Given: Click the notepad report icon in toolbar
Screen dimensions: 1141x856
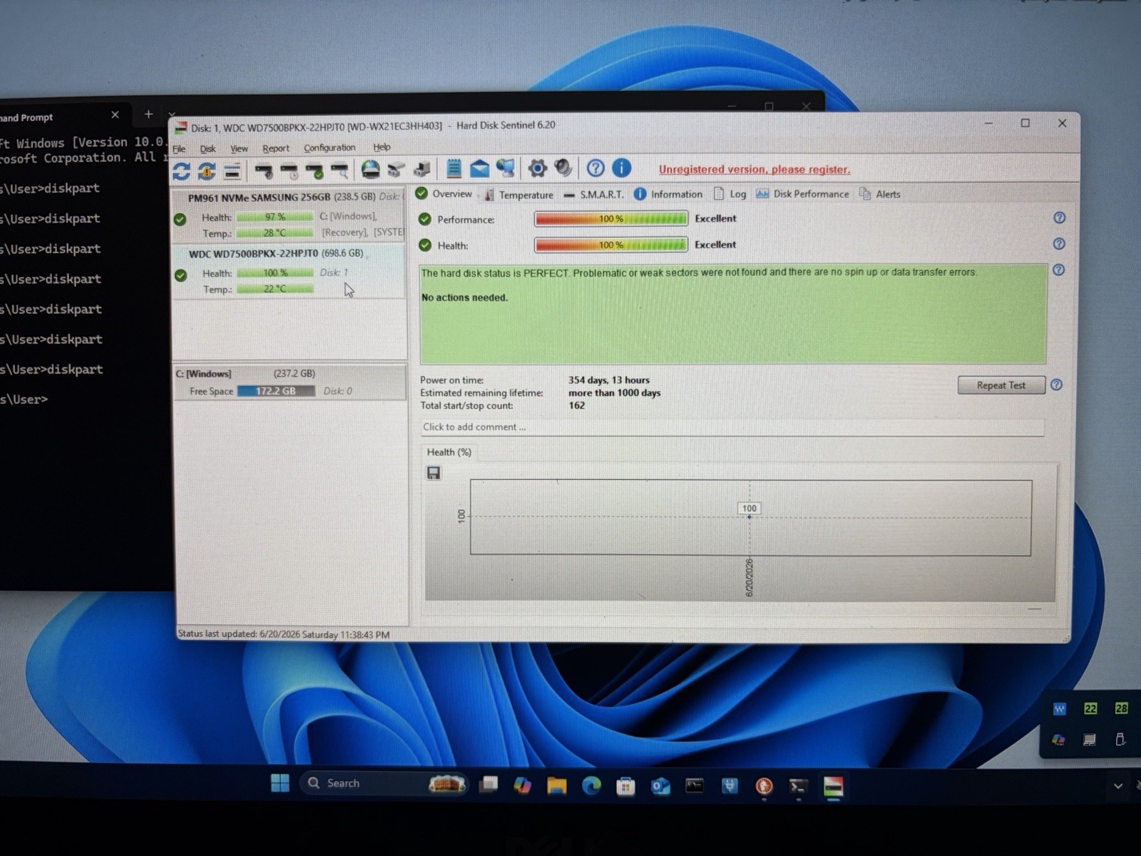Looking at the screenshot, I should coord(454,168).
